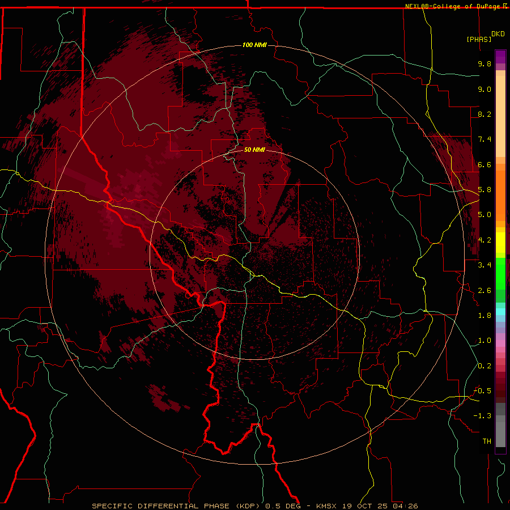Click the 19 OCT 25 date in caption

pos(365,506)
